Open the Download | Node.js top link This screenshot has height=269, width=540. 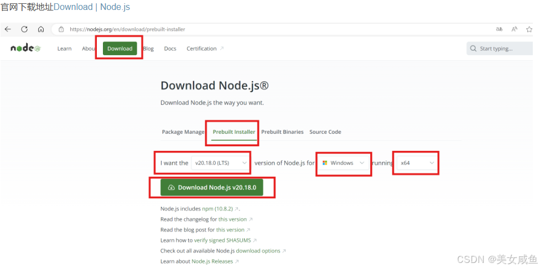pyautogui.click(x=92, y=7)
